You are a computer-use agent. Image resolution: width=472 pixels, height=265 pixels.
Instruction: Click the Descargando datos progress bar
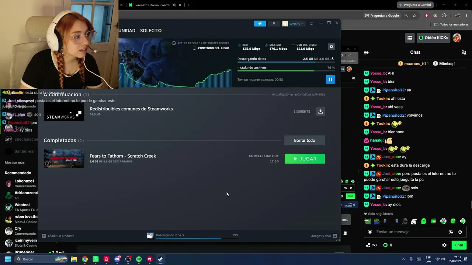pos(286,62)
